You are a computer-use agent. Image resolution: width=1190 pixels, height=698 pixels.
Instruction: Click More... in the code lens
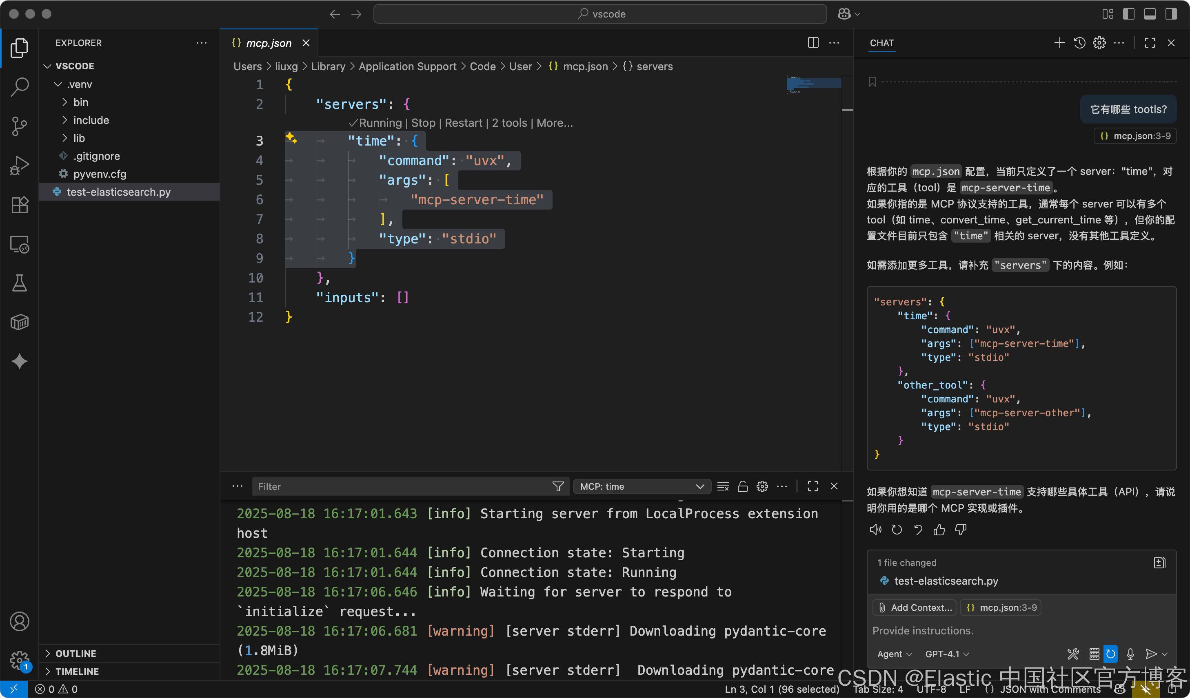coord(554,123)
